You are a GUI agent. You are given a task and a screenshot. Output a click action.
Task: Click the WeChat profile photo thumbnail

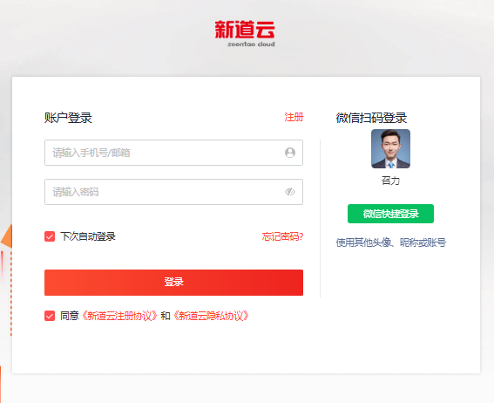coord(390,148)
